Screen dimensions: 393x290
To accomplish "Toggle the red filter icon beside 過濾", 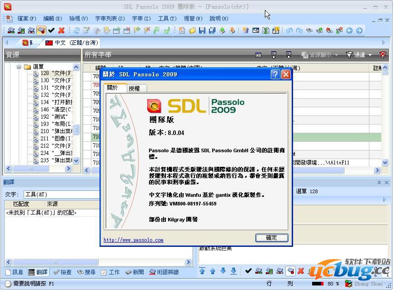I will [x=383, y=55].
